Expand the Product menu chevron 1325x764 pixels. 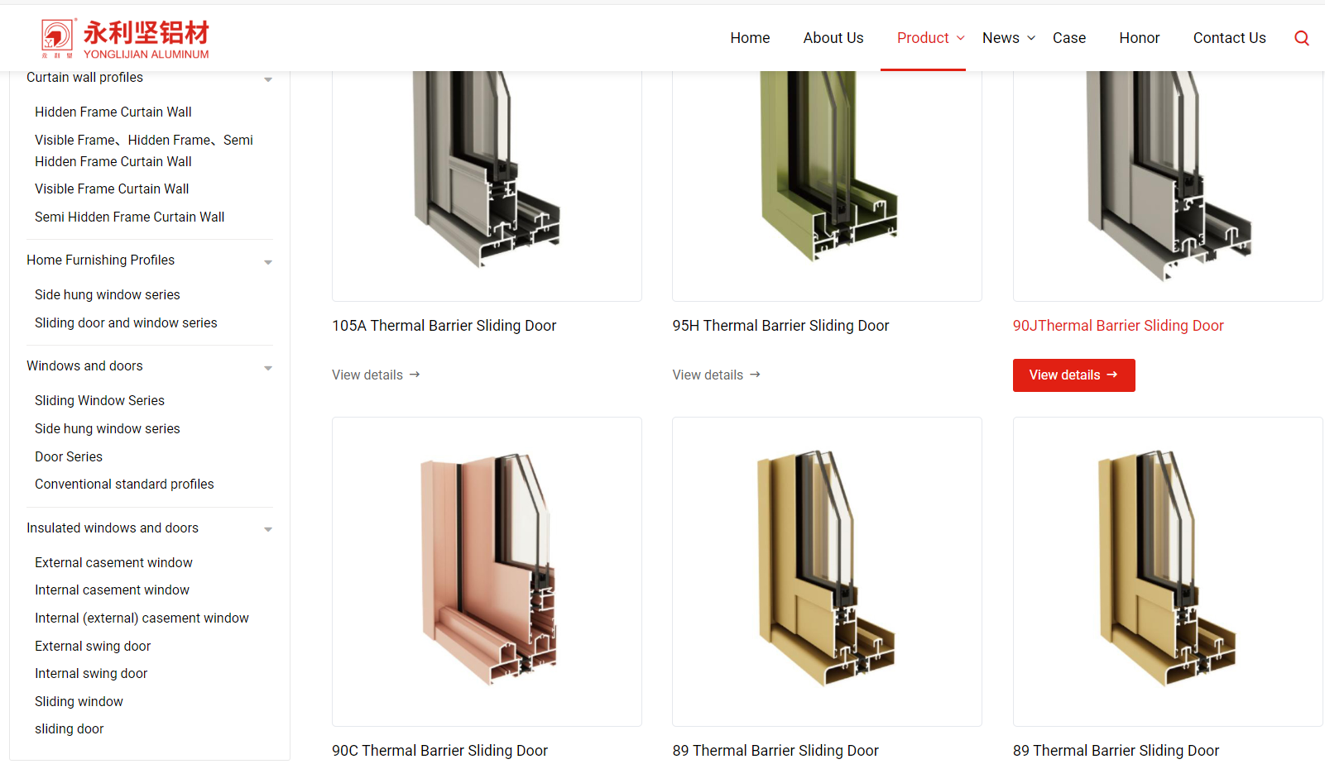pyautogui.click(x=961, y=38)
